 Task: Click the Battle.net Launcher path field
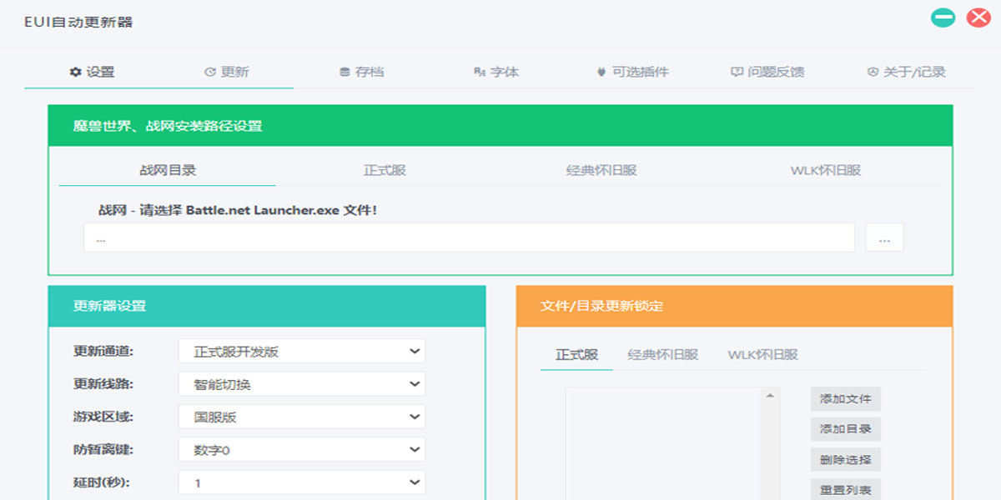point(469,237)
